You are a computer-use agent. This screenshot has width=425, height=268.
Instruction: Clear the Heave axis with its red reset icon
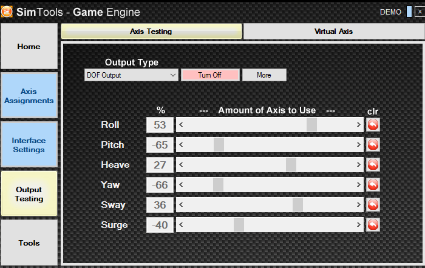click(373, 165)
